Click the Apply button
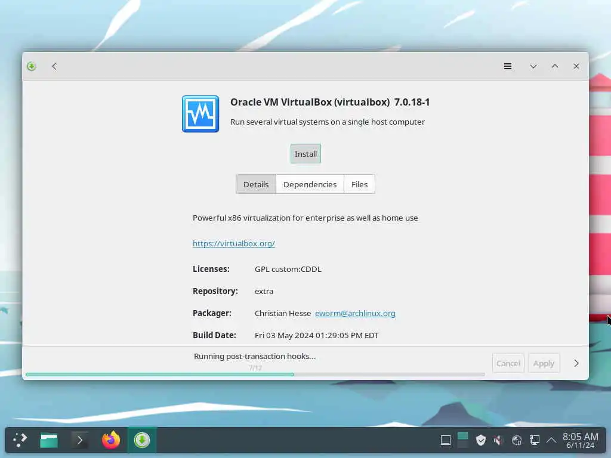The width and height of the screenshot is (611, 458). coord(544,363)
